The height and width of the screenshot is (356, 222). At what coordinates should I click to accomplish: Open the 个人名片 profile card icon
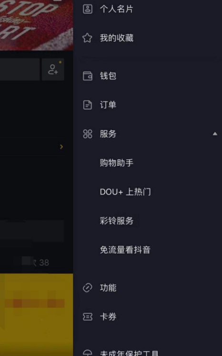tap(88, 9)
